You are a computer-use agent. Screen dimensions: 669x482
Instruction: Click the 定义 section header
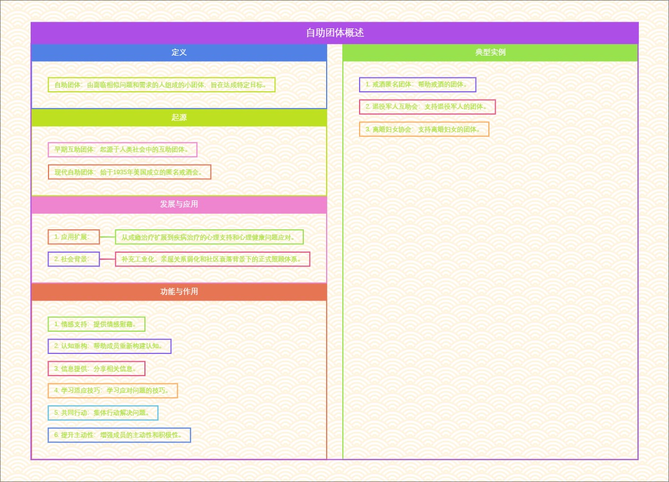click(179, 52)
